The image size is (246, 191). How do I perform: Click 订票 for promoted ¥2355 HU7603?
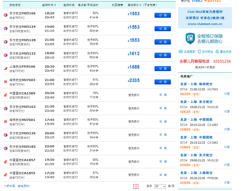[x=227, y=94]
